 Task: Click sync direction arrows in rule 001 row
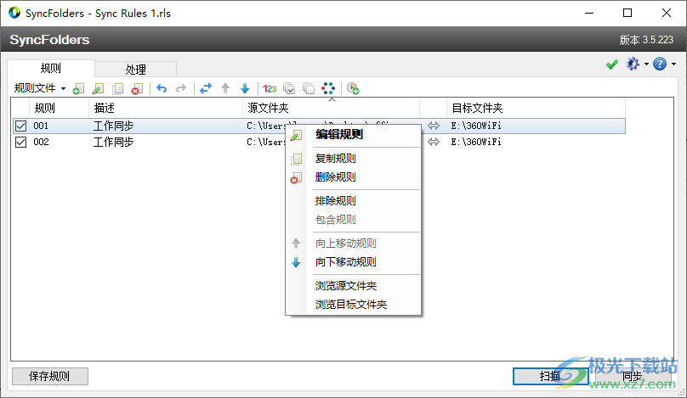pos(434,126)
